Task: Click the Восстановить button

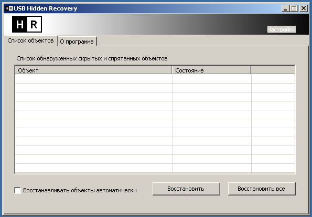Action: point(186,189)
